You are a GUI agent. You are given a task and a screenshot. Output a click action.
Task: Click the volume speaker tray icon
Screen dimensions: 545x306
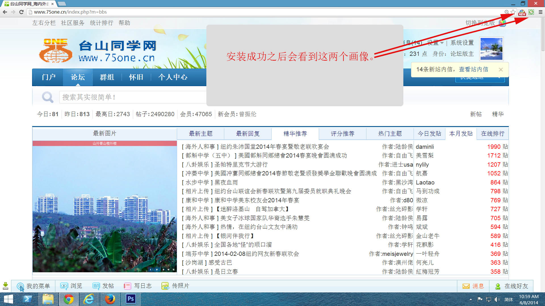tap(497, 299)
